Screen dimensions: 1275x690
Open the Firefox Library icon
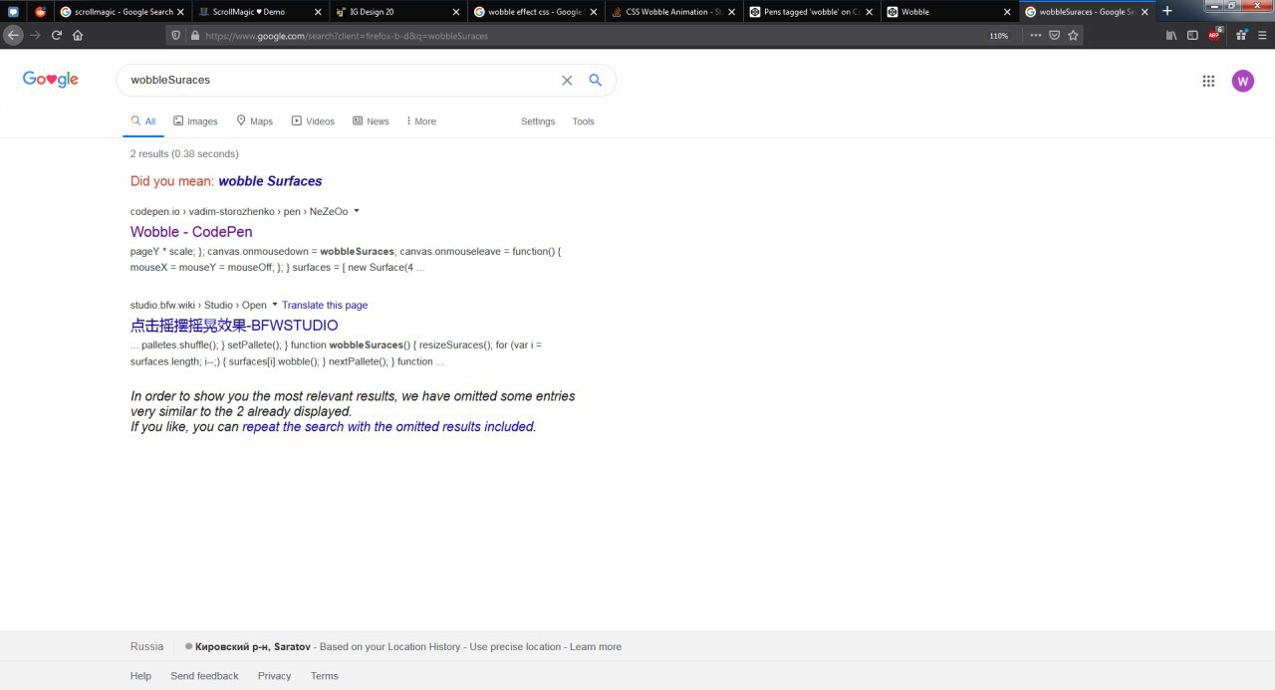pos(1171,35)
